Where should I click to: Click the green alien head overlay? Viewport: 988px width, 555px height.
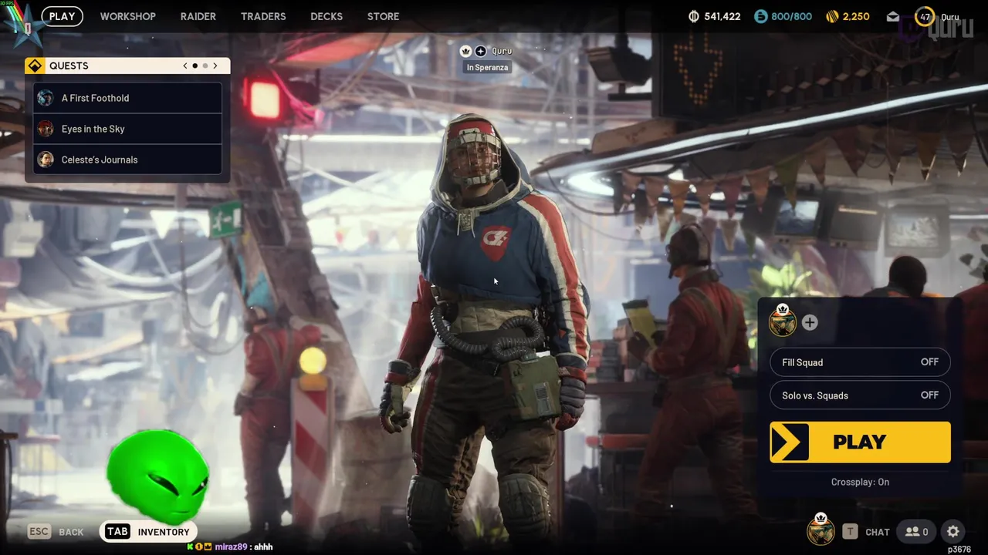(157, 476)
